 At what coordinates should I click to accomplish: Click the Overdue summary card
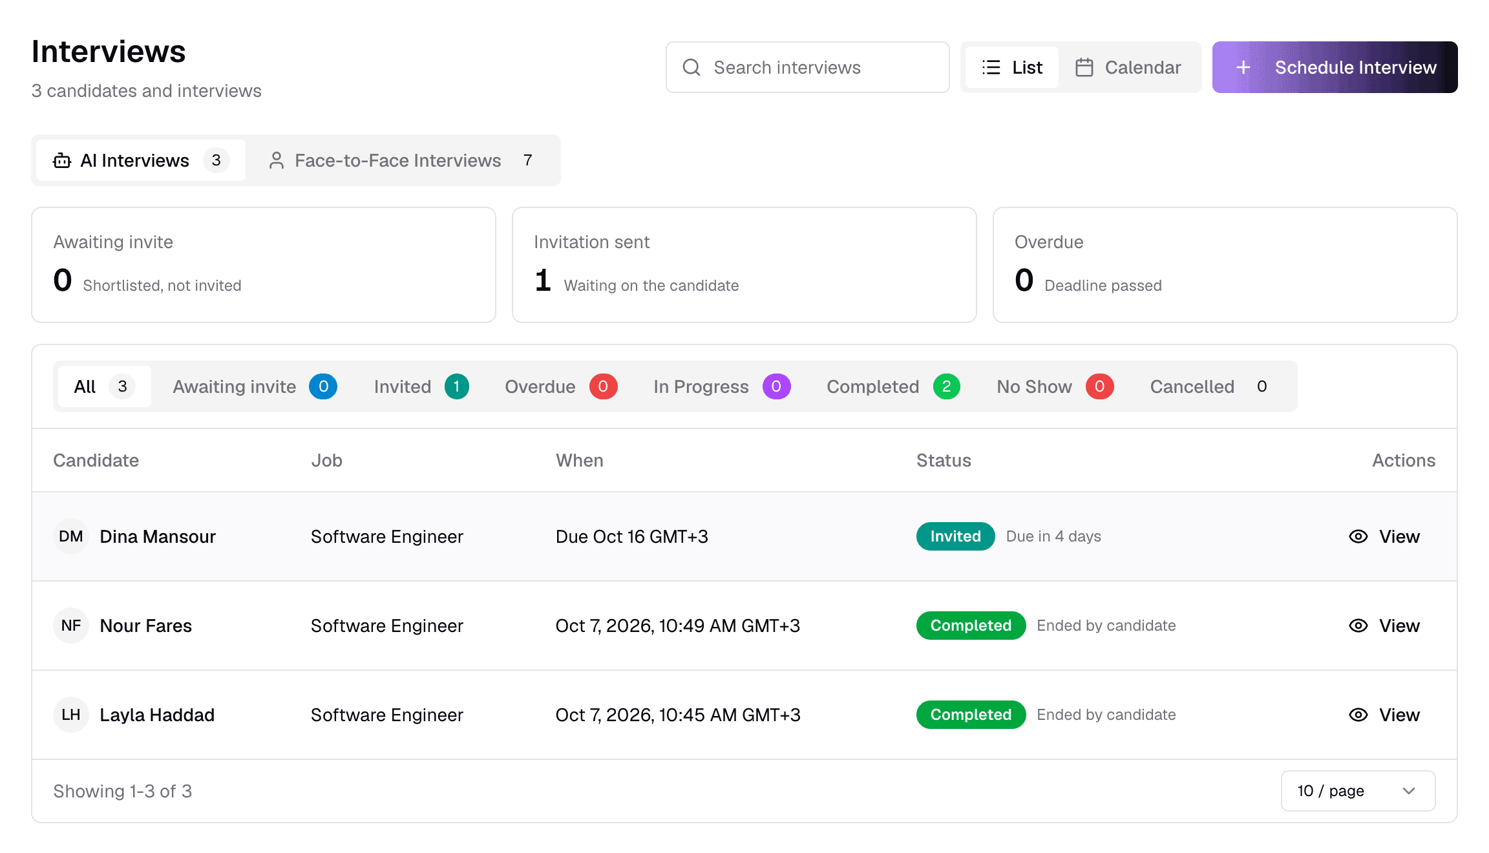tap(1225, 265)
